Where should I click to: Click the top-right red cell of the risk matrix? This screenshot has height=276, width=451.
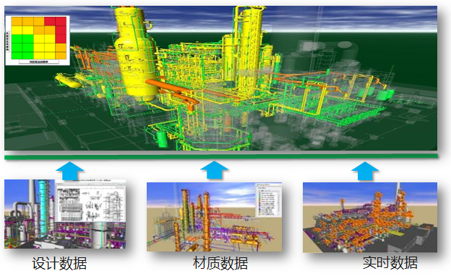point(61,21)
